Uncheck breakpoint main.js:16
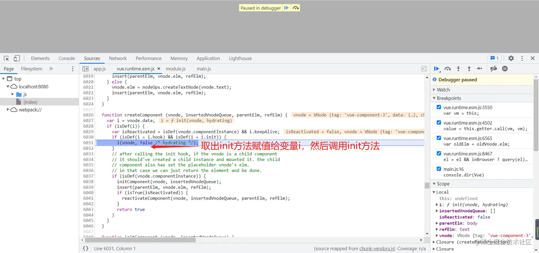This screenshot has width=539, height=253. 439,169
